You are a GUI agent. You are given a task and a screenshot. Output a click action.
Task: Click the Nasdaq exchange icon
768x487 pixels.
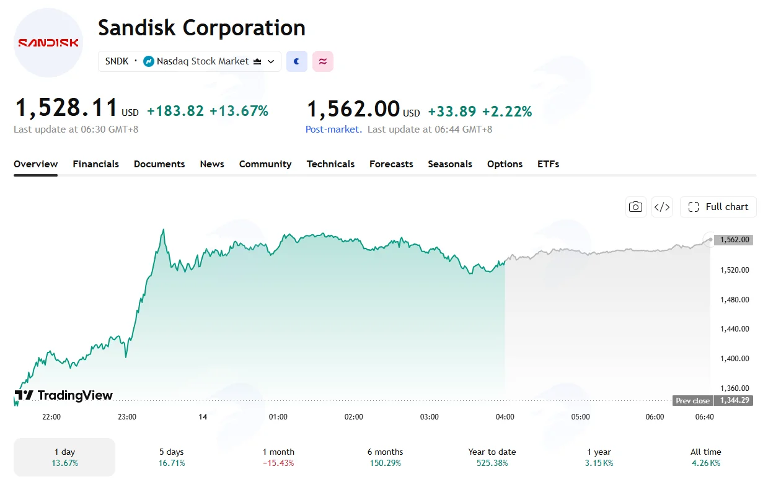pos(149,61)
